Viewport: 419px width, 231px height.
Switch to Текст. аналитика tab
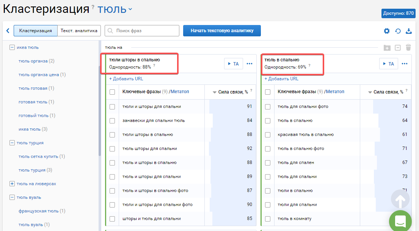(x=79, y=31)
